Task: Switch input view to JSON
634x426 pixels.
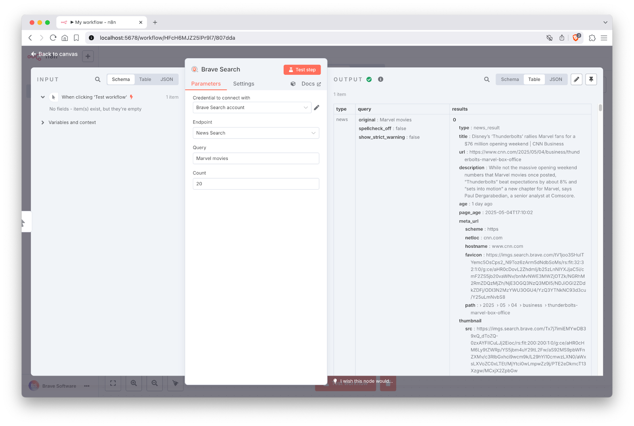Action: (167, 79)
